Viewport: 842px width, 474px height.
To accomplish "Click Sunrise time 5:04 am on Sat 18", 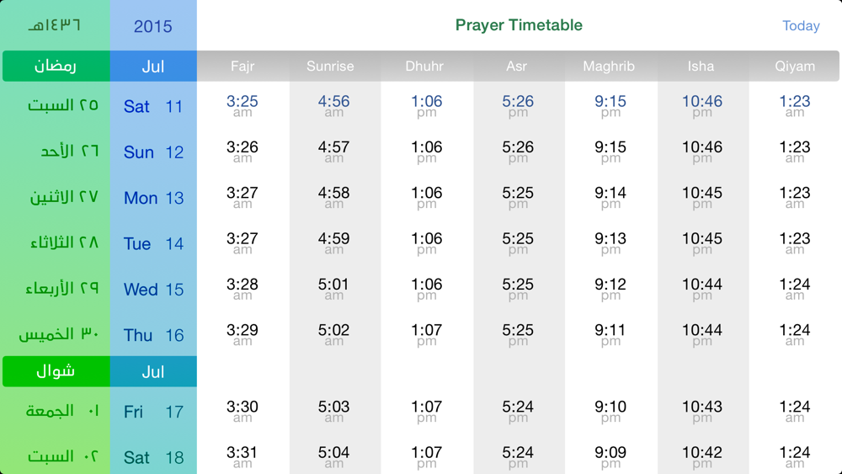I will (333, 456).
